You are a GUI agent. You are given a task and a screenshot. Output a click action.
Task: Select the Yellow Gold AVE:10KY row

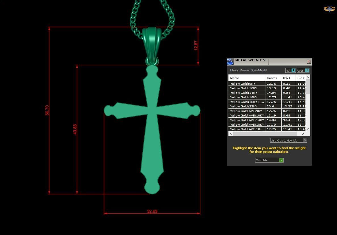point(267,115)
